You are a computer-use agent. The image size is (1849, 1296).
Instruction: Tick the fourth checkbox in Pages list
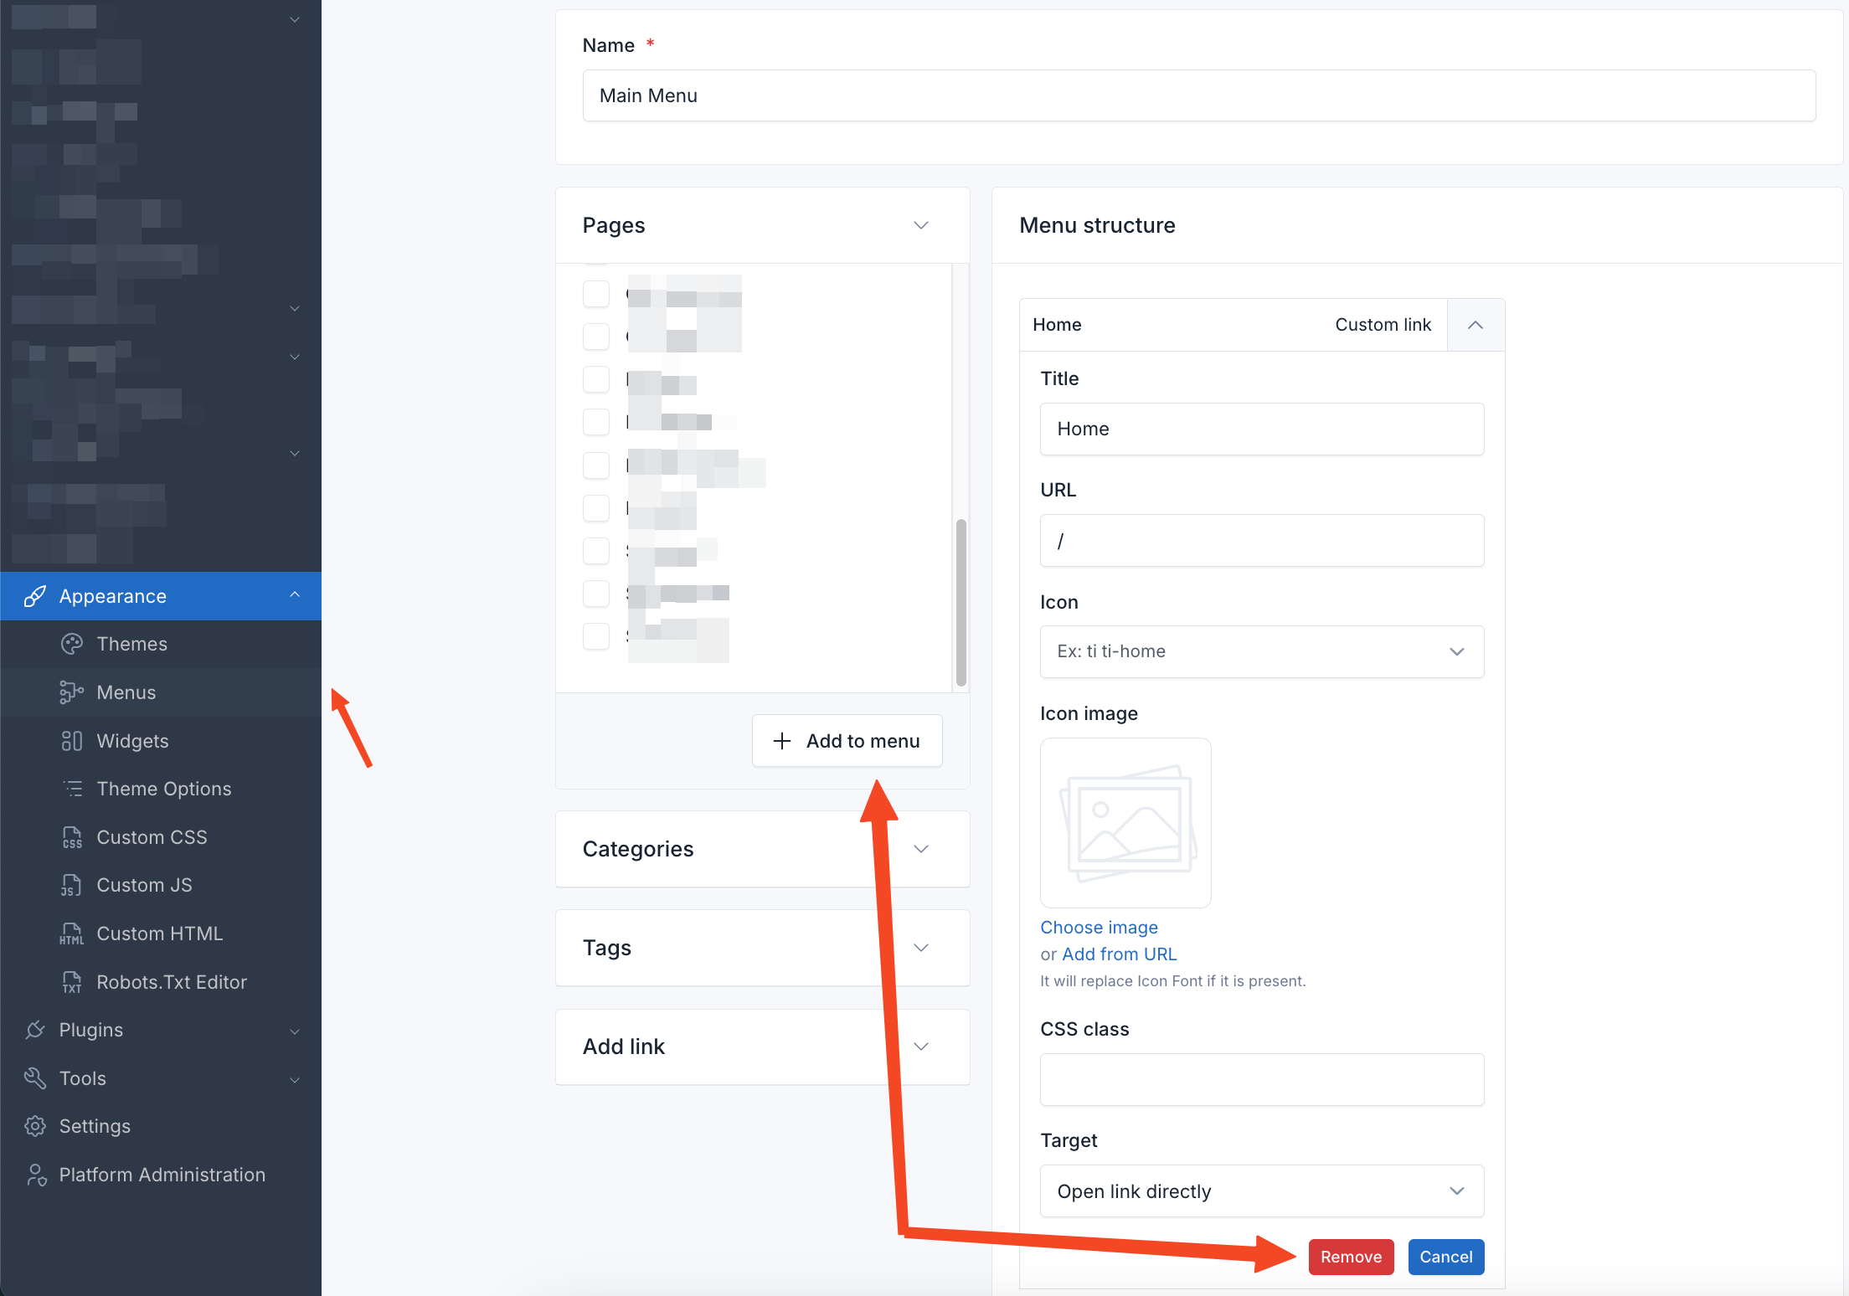tap(596, 422)
